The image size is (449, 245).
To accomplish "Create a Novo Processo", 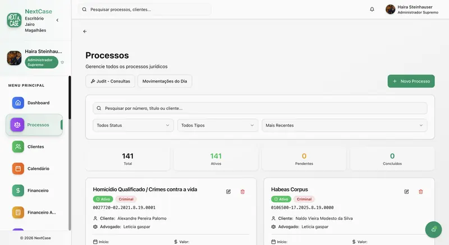I will [x=411, y=81].
